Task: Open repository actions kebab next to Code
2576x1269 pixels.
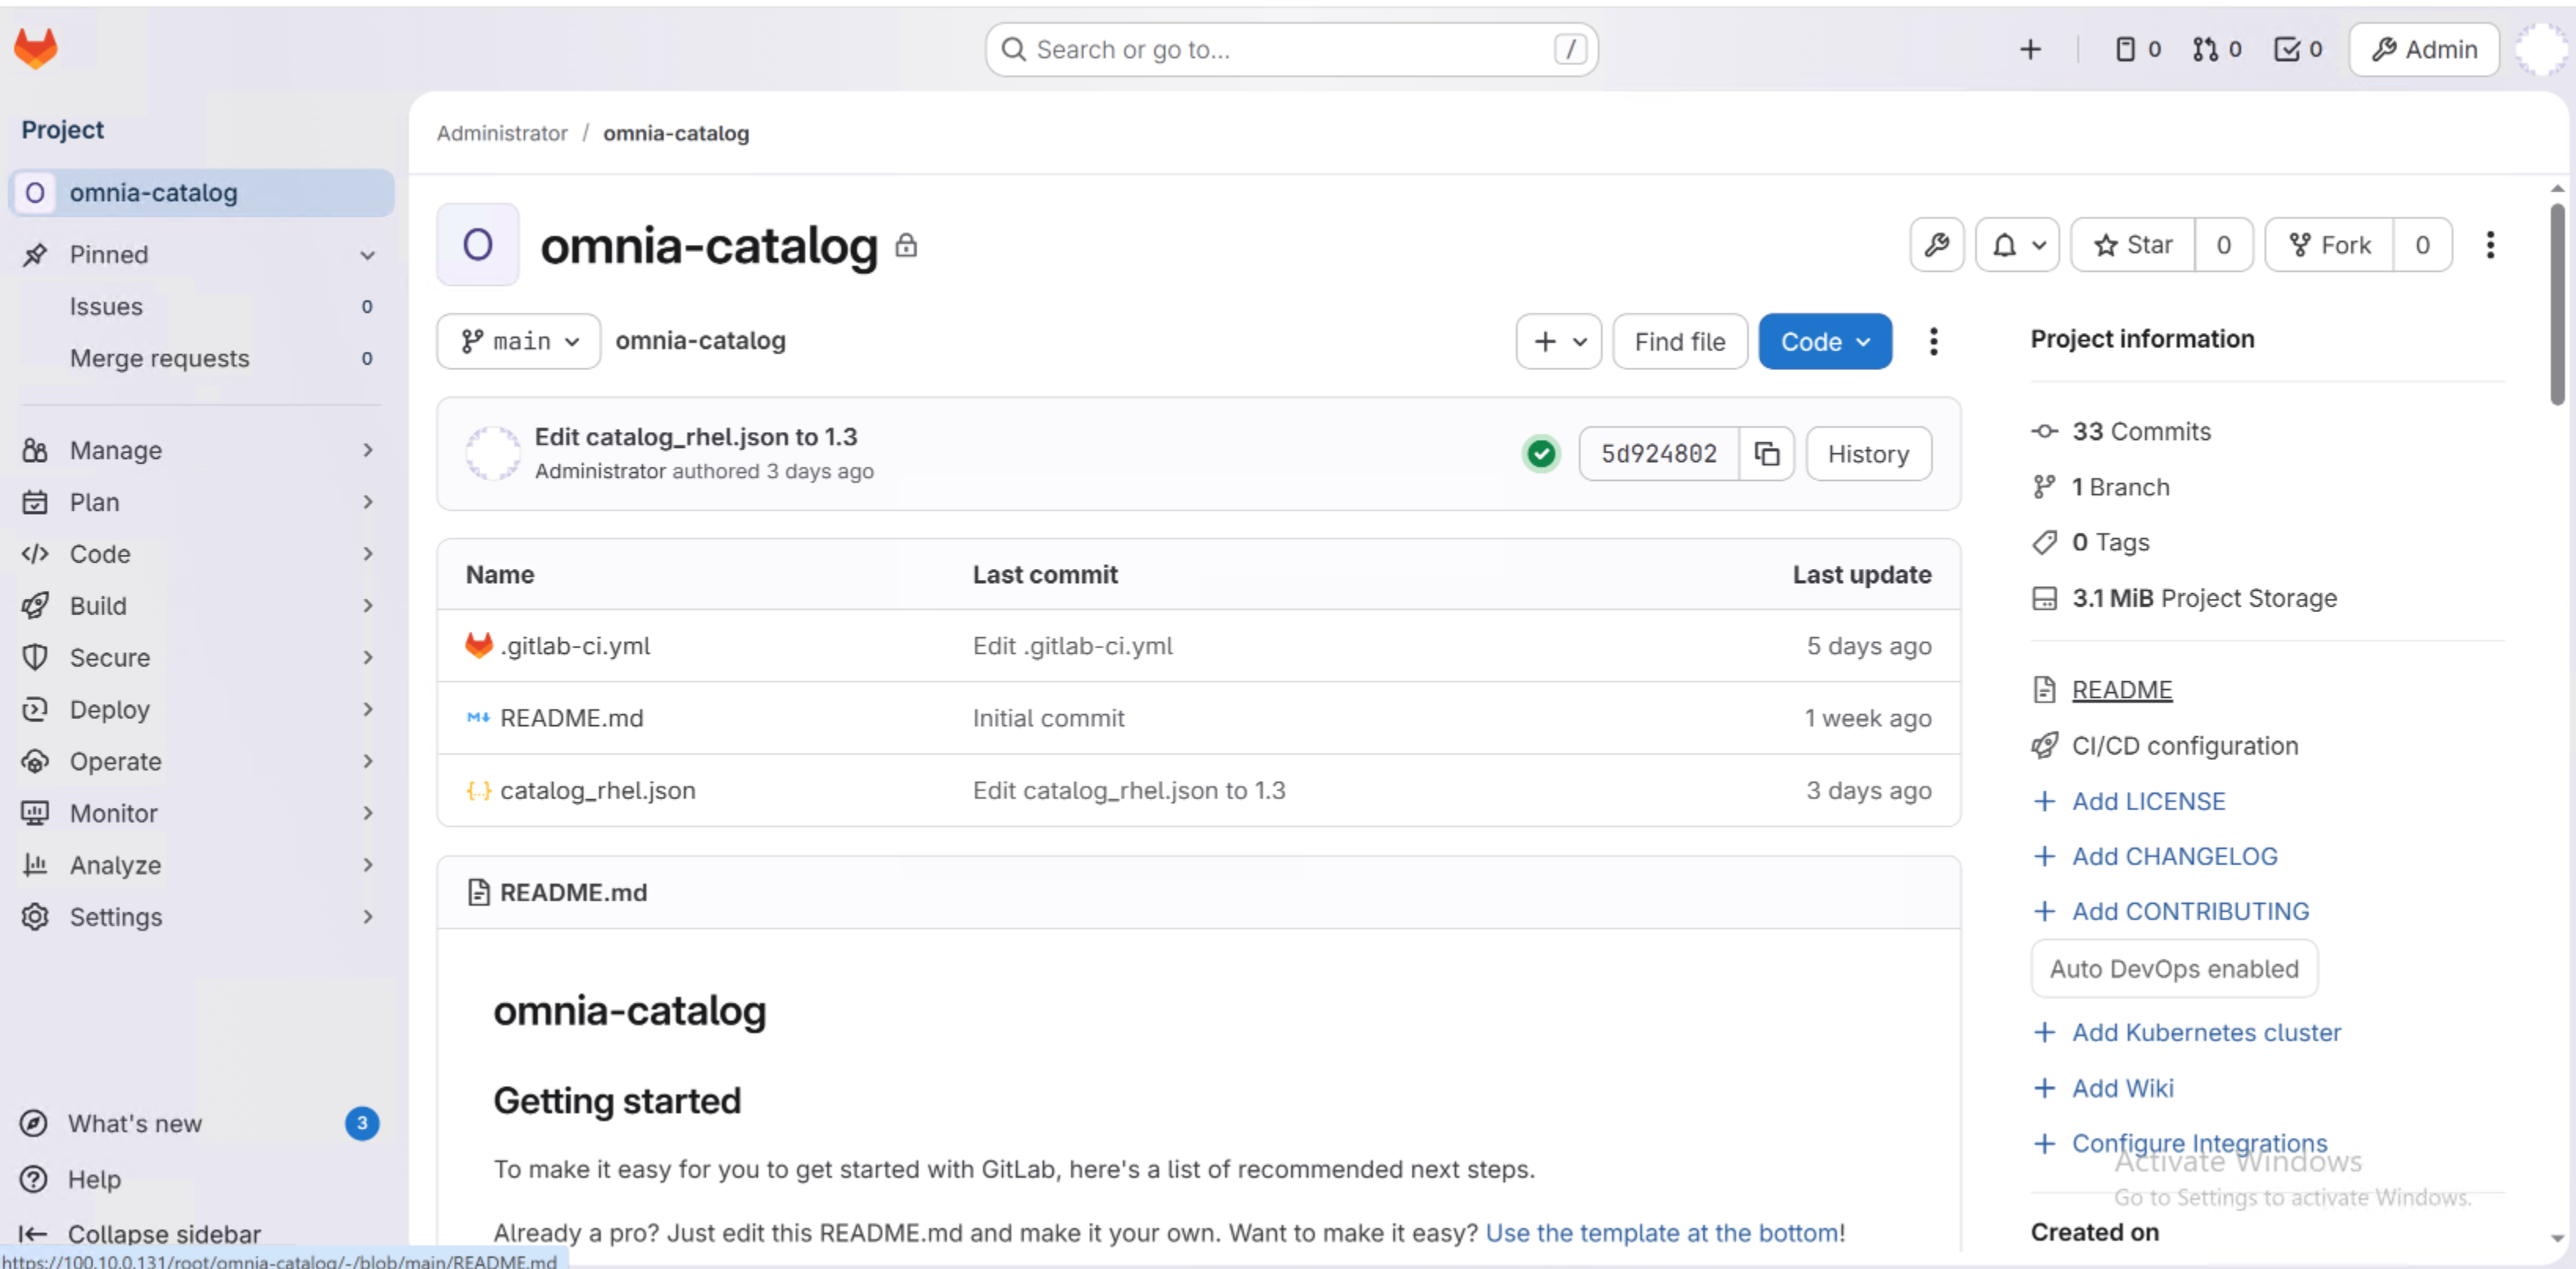Action: tap(1933, 342)
